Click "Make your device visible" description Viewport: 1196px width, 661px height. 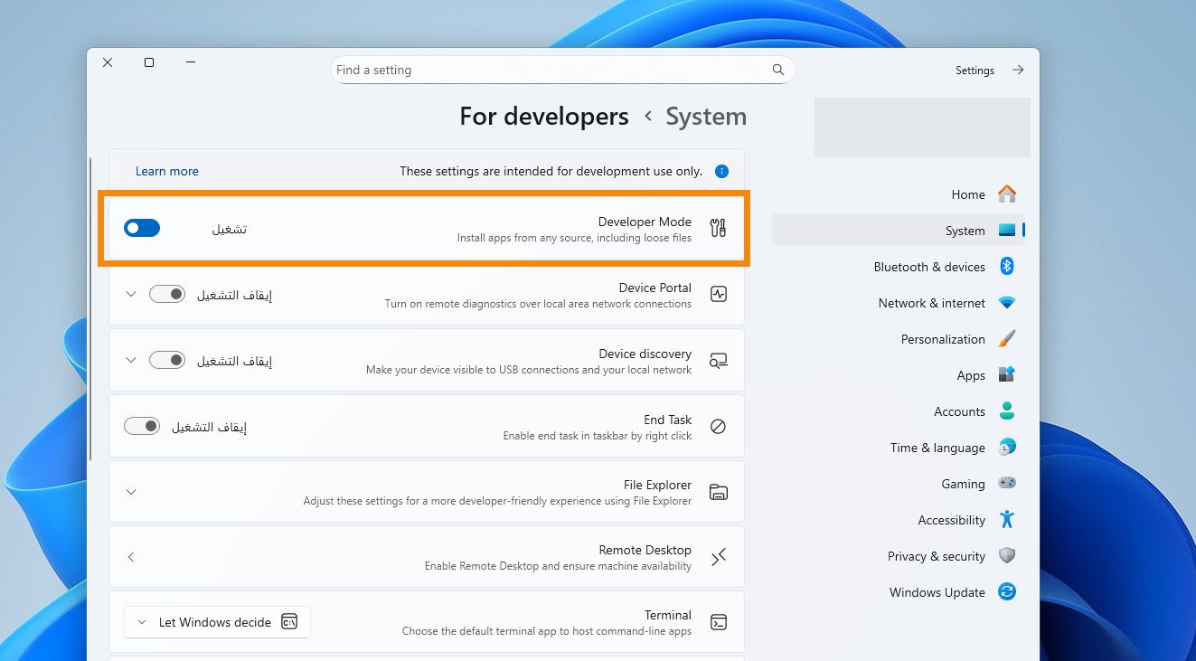529,370
